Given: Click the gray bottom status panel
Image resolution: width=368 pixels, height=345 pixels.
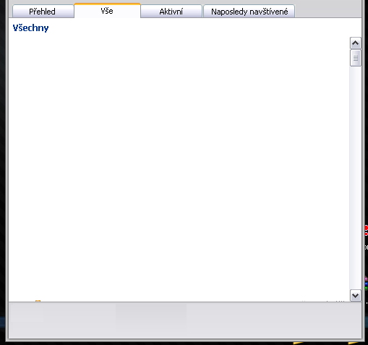Looking at the screenshot, I should tap(185, 320).
